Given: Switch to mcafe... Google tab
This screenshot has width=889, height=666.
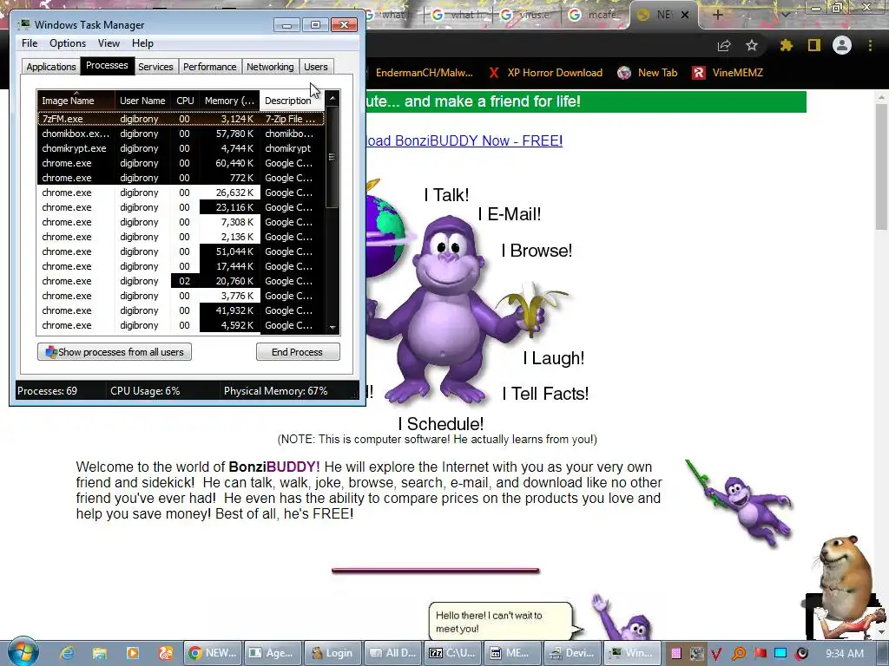Looking at the screenshot, I should pos(596,15).
